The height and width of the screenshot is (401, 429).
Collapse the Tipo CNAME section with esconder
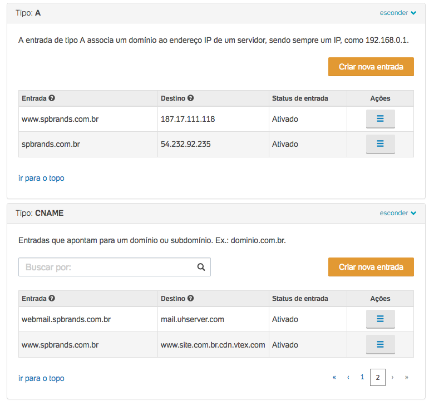(398, 213)
